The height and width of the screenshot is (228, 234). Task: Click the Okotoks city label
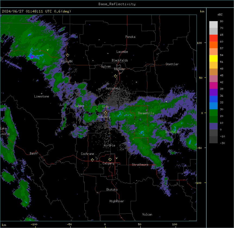click(112, 190)
